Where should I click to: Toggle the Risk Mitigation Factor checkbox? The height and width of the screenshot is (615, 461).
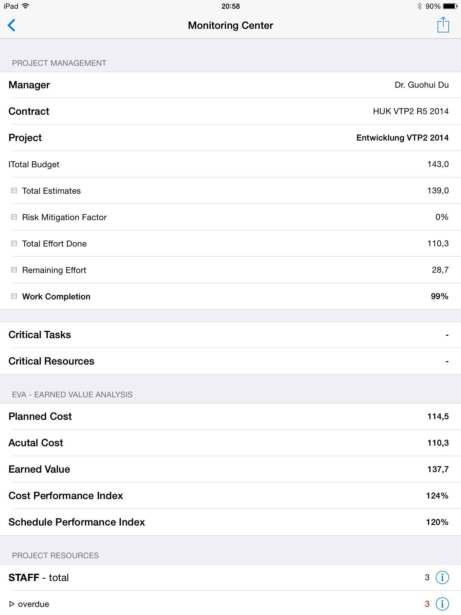click(14, 217)
